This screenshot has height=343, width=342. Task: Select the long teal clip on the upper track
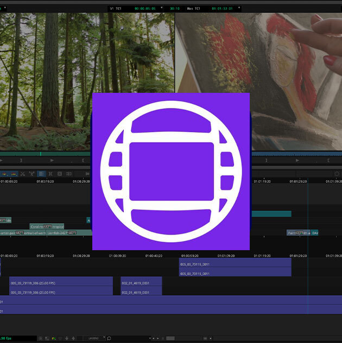[x=271, y=214]
